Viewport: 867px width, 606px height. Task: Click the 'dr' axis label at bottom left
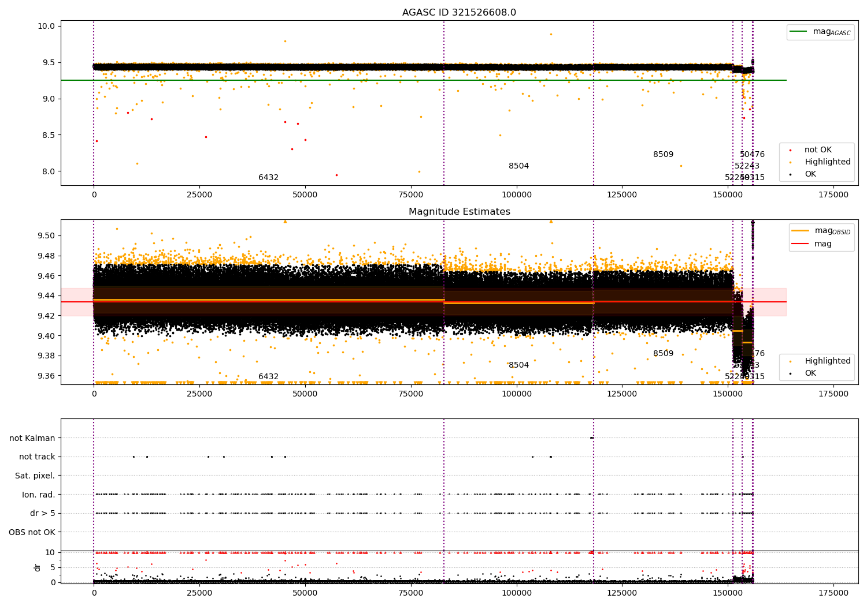tap(38, 567)
